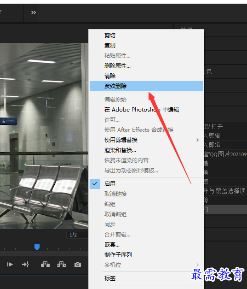Choose 剪切 from the context menu
The height and width of the screenshot is (289, 247).
146,35
